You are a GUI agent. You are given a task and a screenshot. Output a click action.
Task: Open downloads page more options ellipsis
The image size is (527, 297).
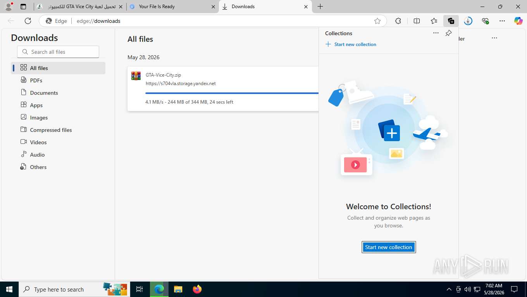click(x=494, y=38)
